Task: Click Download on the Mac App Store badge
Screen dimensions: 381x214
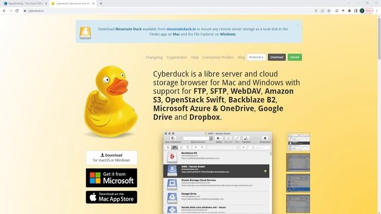Action: pos(111,197)
